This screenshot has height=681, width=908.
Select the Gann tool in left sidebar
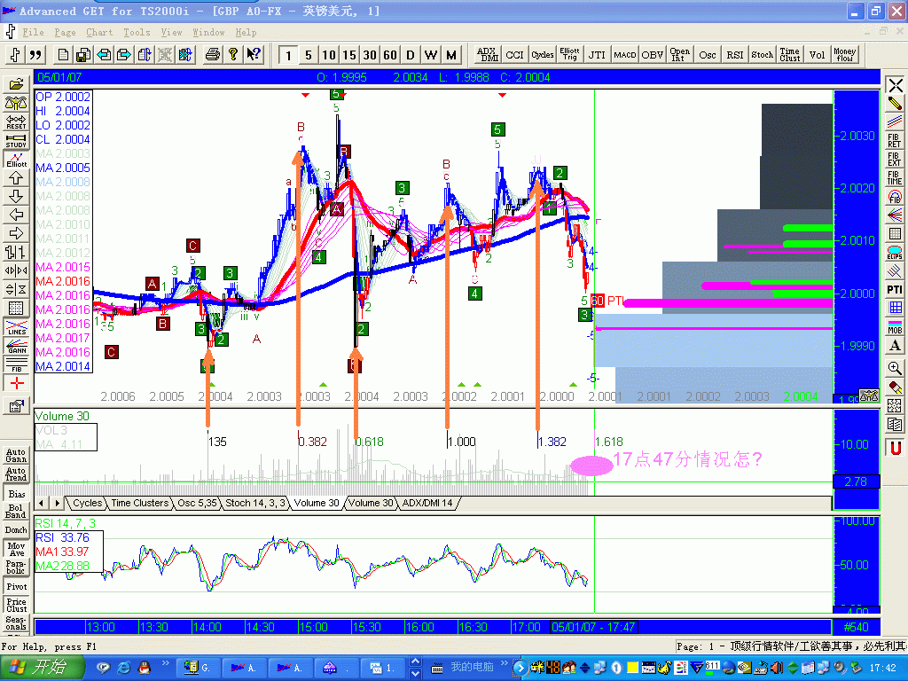(x=16, y=347)
